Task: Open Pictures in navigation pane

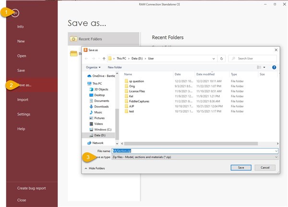Action: (97, 118)
